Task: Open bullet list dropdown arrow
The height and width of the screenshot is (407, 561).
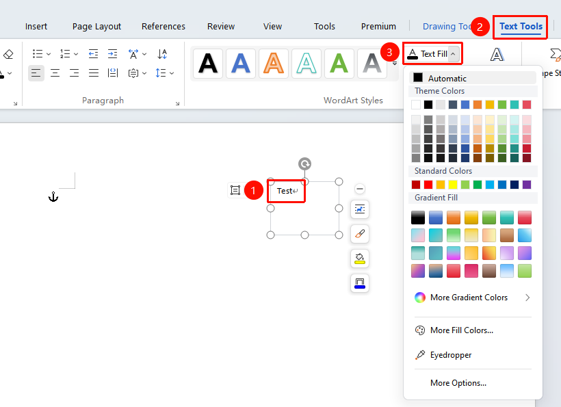Action: pos(49,54)
